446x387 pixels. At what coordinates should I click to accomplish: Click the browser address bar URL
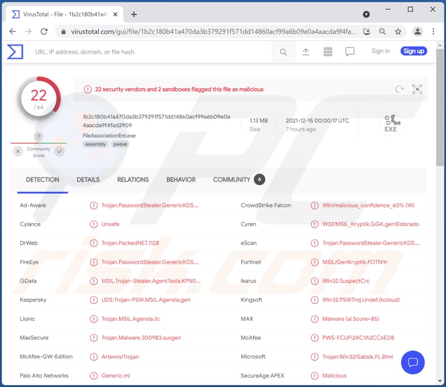pyautogui.click(x=213, y=32)
